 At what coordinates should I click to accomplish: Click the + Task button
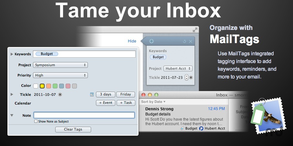point(126,103)
